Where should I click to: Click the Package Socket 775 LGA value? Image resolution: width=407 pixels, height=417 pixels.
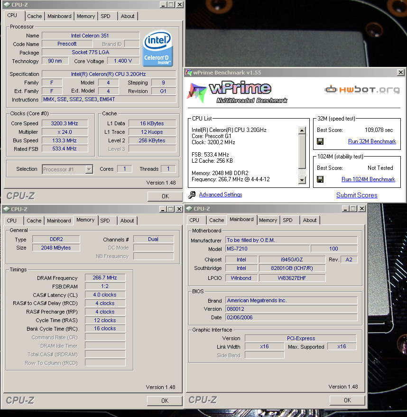(91, 52)
